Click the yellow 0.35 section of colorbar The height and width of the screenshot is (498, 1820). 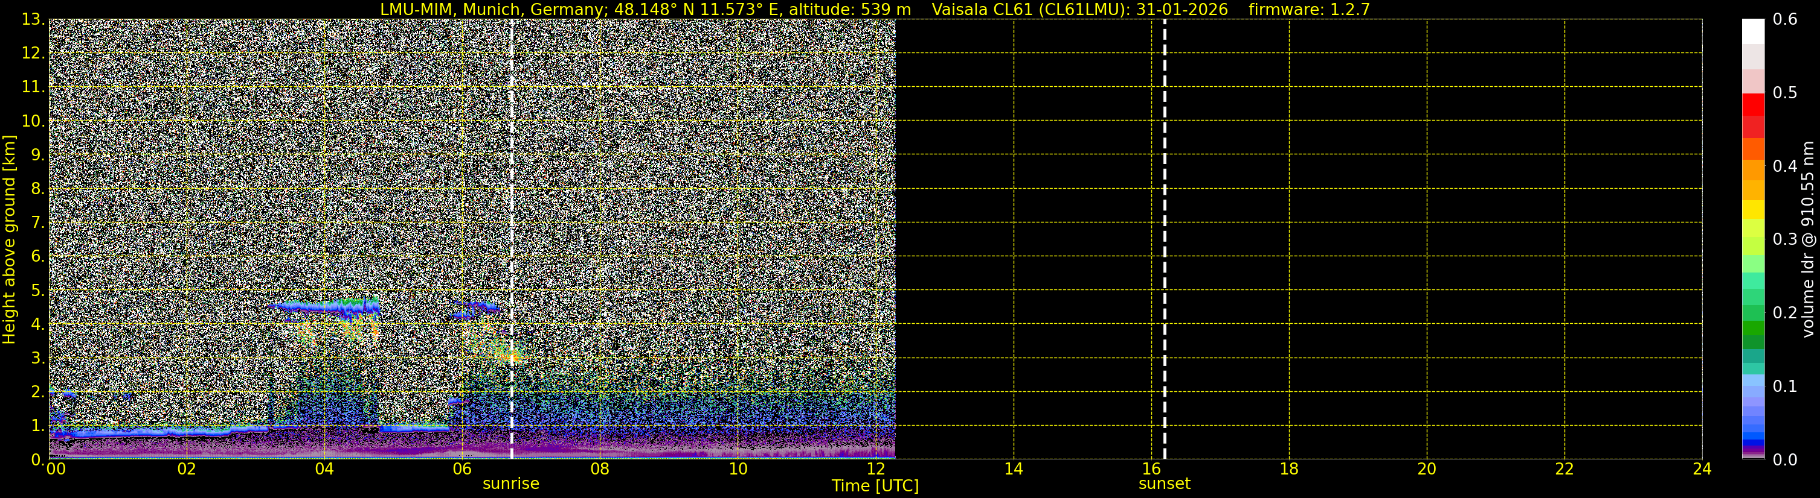1753,209
